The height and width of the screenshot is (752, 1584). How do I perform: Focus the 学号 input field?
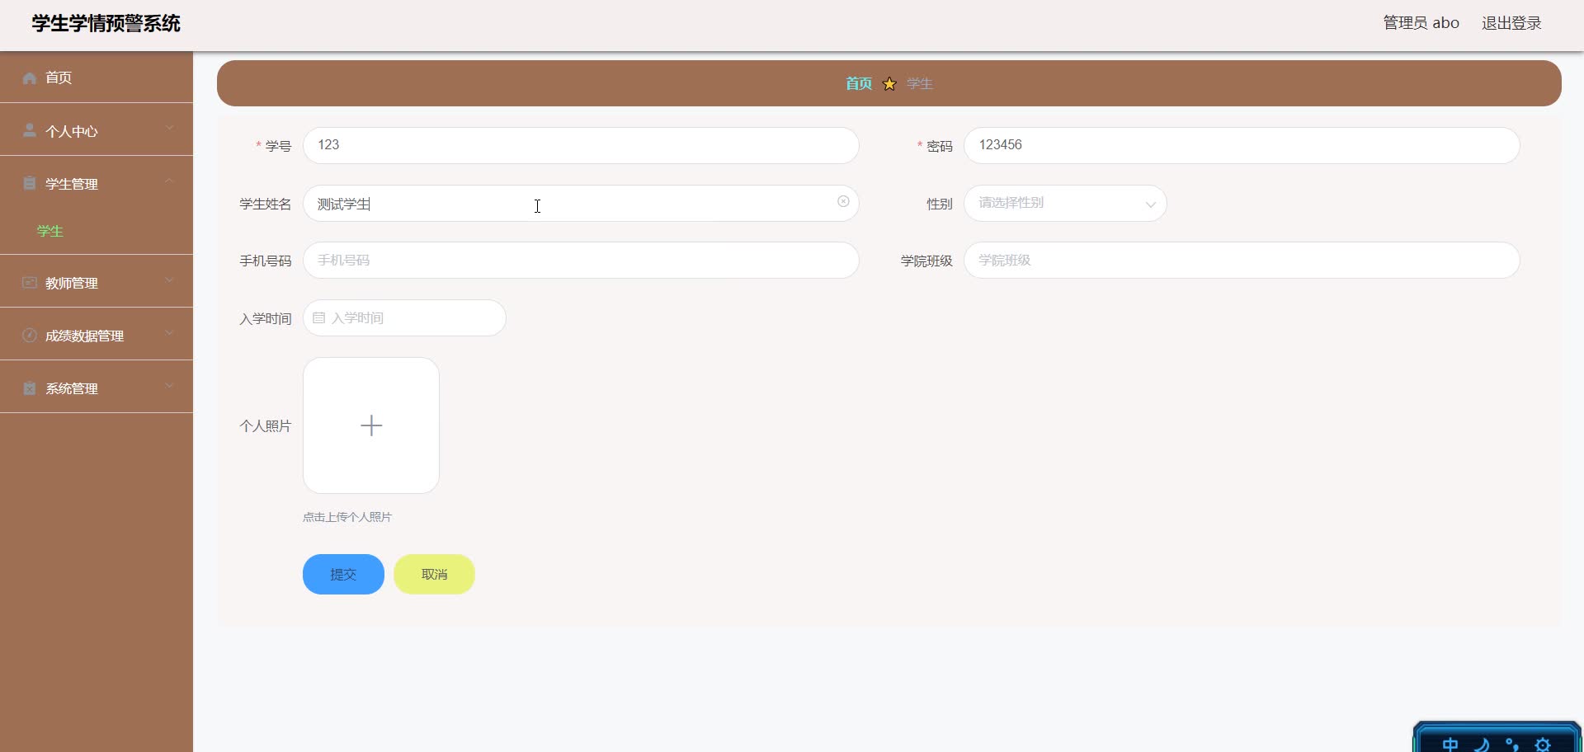[x=581, y=145]
